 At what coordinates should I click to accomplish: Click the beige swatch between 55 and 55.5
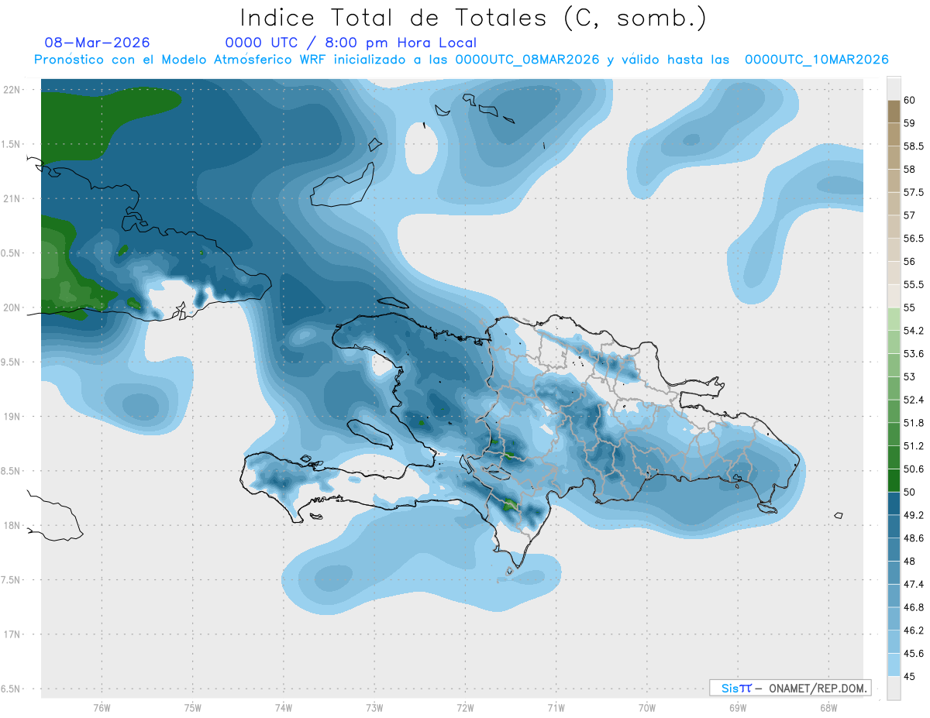tap(894, 296)
